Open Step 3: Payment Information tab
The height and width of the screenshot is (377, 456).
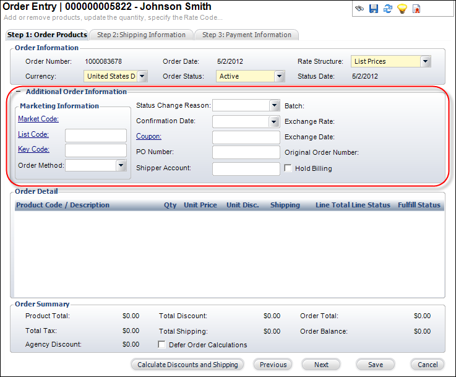(246, 35)
